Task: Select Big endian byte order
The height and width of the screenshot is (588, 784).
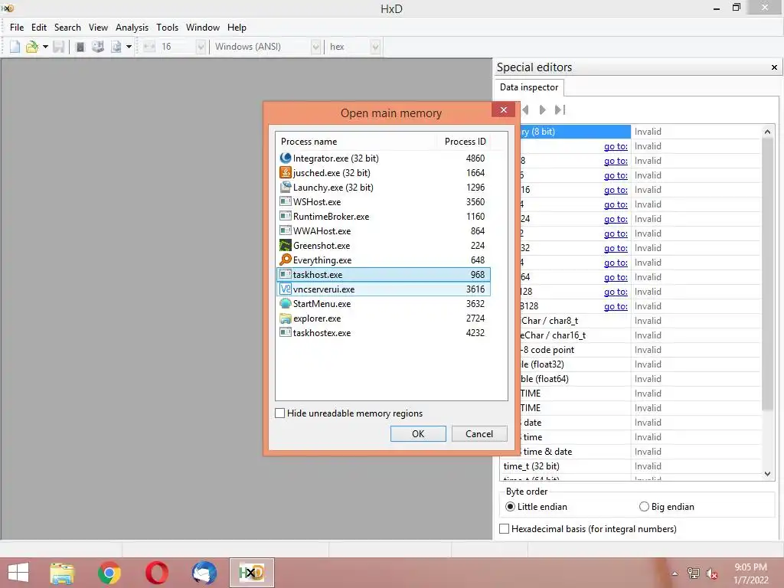Action: tap(644, 507)
